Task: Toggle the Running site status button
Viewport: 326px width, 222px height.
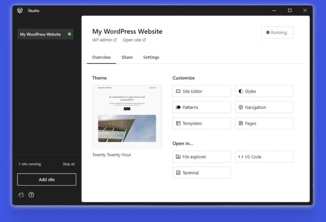Action: coord(277,33)
